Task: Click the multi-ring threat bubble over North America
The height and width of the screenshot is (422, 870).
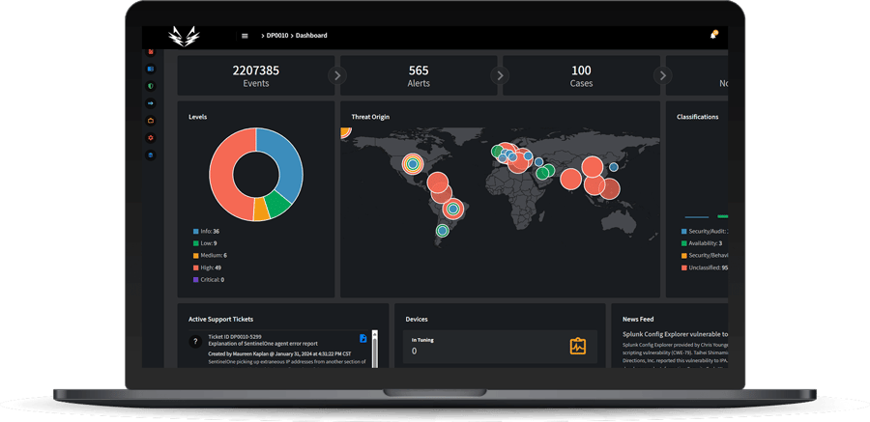Action: click(x=412, y=163)
